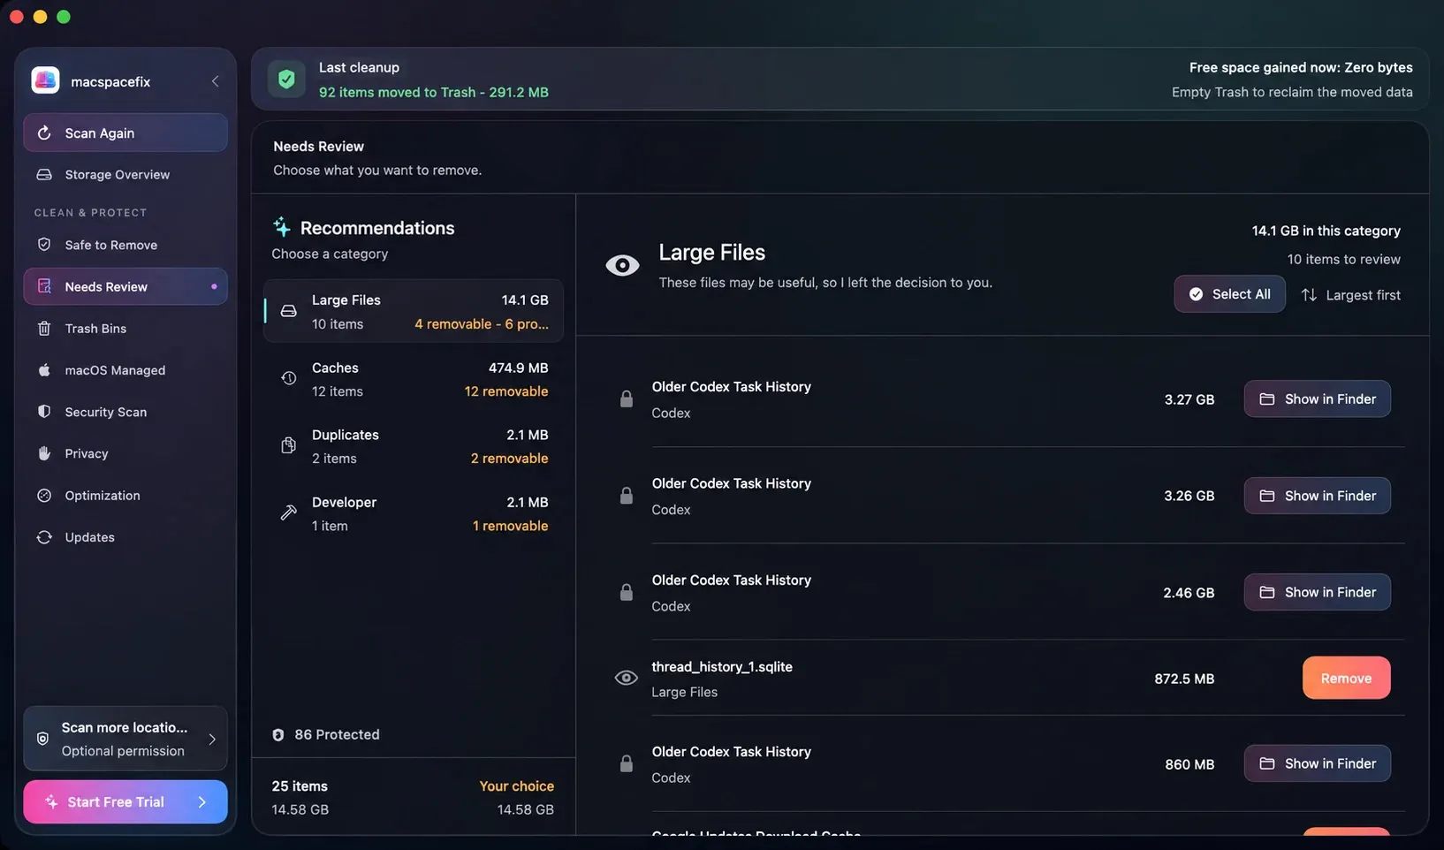Select Needs Review in the sidebar

(125, 286)
